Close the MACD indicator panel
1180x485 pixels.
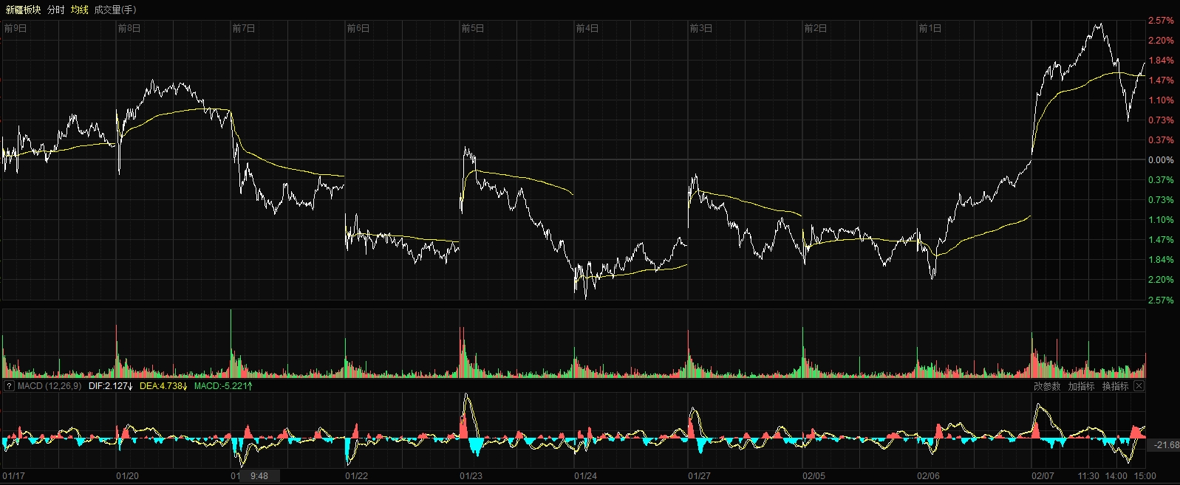click(x=1139, y=386)
